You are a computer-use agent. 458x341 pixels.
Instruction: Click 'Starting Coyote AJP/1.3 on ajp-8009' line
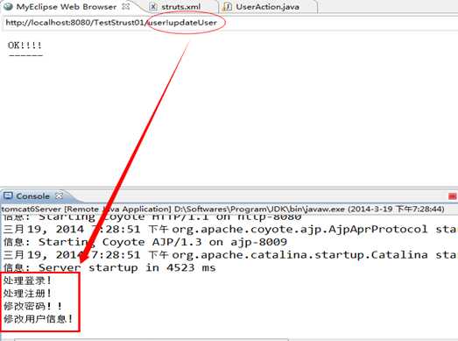(145, 242)
